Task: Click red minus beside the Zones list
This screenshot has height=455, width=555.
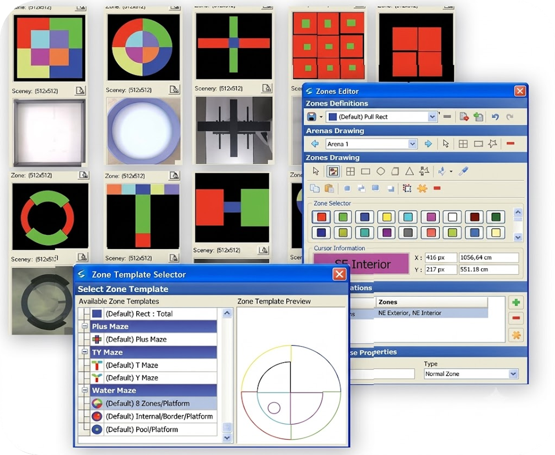Action: (x=516, y=318)
